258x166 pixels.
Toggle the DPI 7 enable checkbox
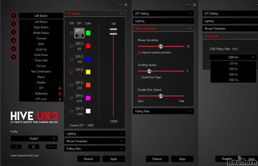(71, 111)
